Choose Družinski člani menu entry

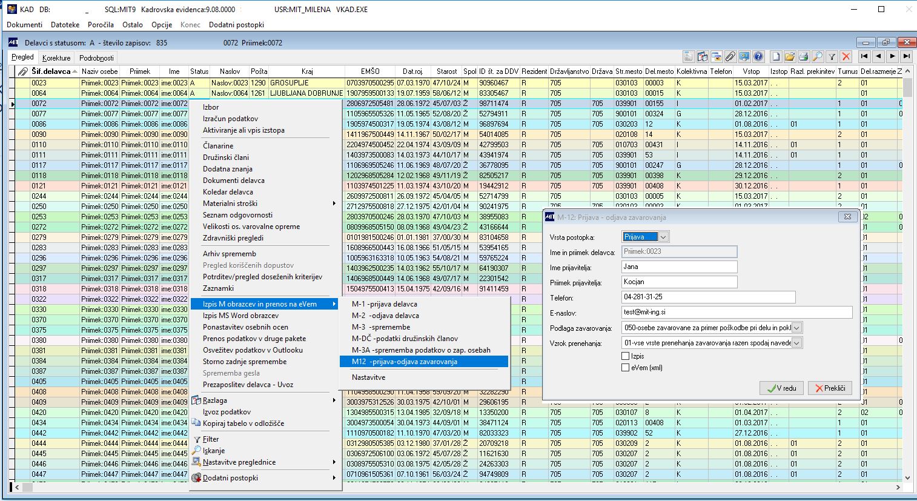(266, 158)
